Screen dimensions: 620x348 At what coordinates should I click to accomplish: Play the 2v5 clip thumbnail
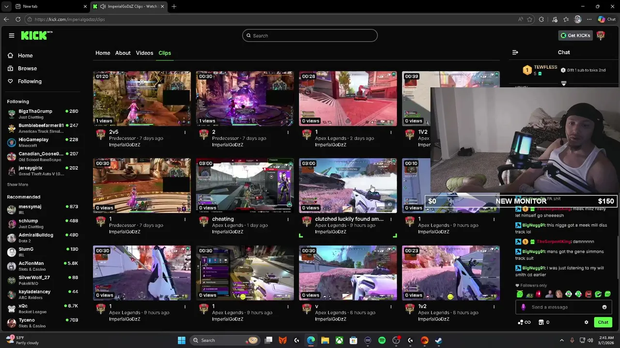click(x=142, y=99)
